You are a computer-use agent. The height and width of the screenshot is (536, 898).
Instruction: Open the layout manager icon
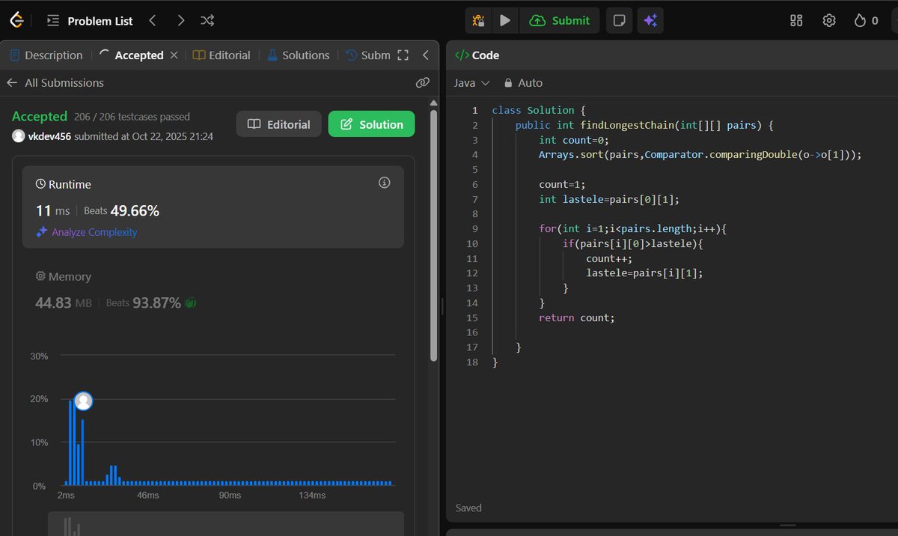point(796,21)
